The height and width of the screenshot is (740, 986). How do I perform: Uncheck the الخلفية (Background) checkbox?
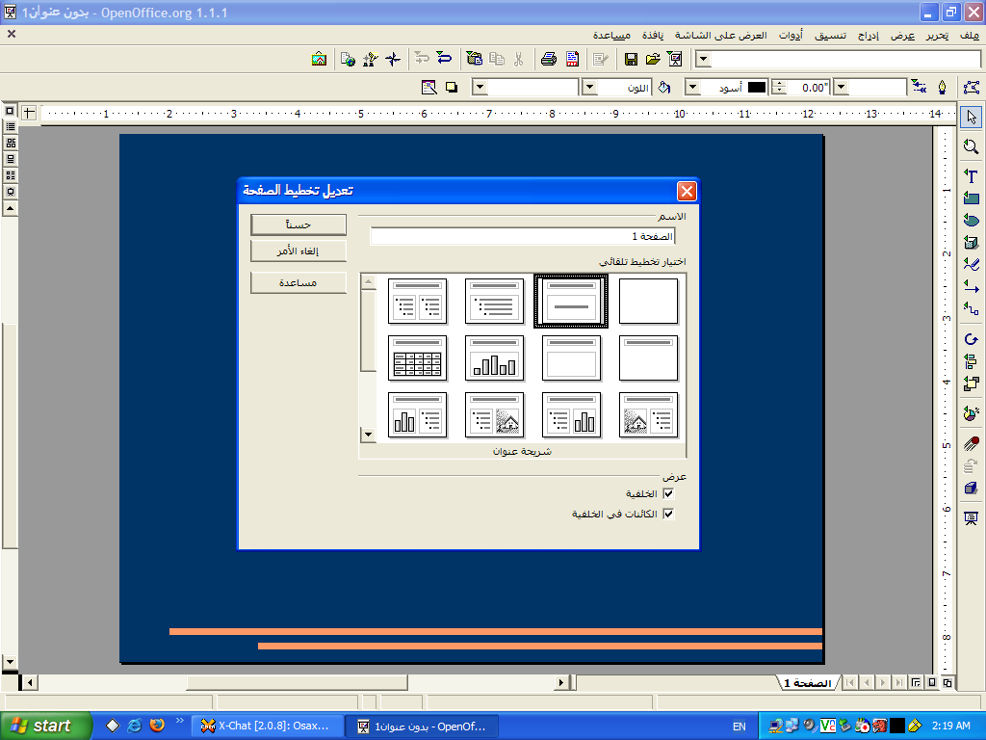(x=668, y=494)
